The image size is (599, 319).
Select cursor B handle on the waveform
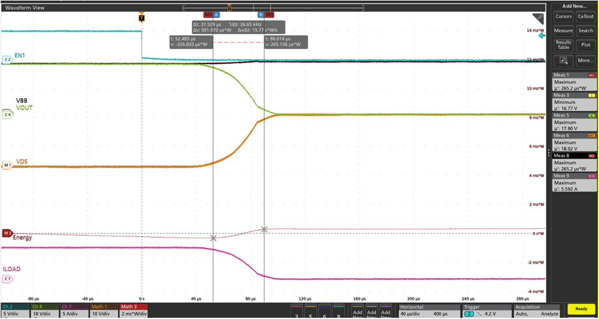coord(261,14)
